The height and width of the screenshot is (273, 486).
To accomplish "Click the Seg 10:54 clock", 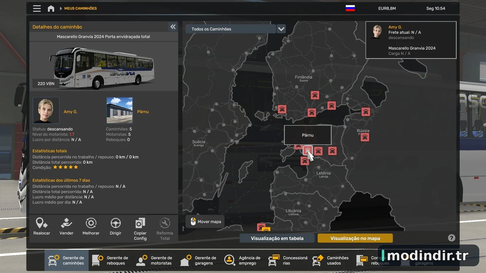I will (x=436, y=8).
